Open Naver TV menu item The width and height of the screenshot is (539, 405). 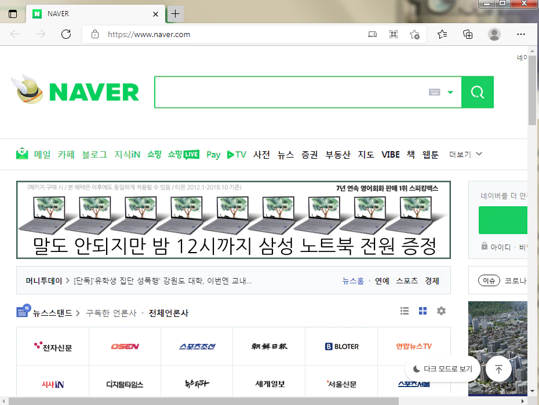pos(237,155)
